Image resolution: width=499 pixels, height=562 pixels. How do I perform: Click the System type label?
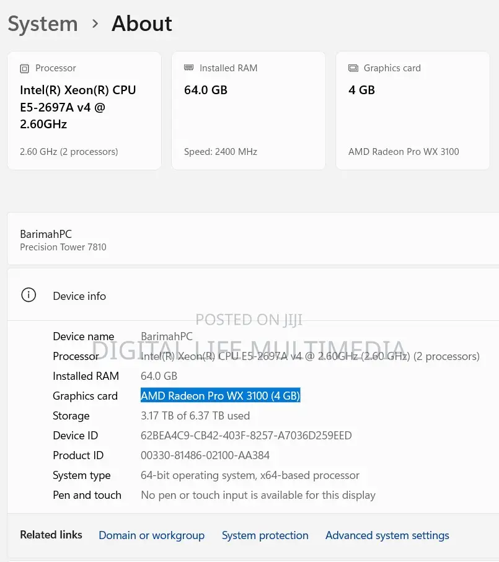point(82,475)
